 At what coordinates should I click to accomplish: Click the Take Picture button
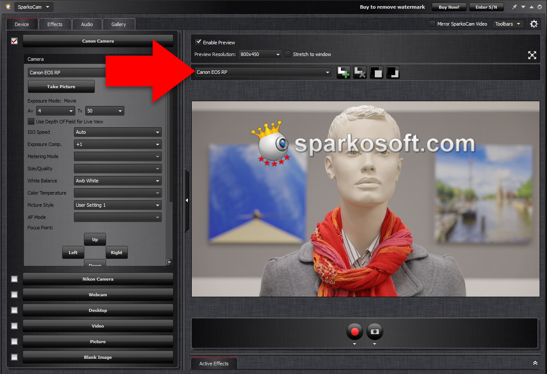tap(61, 86)
